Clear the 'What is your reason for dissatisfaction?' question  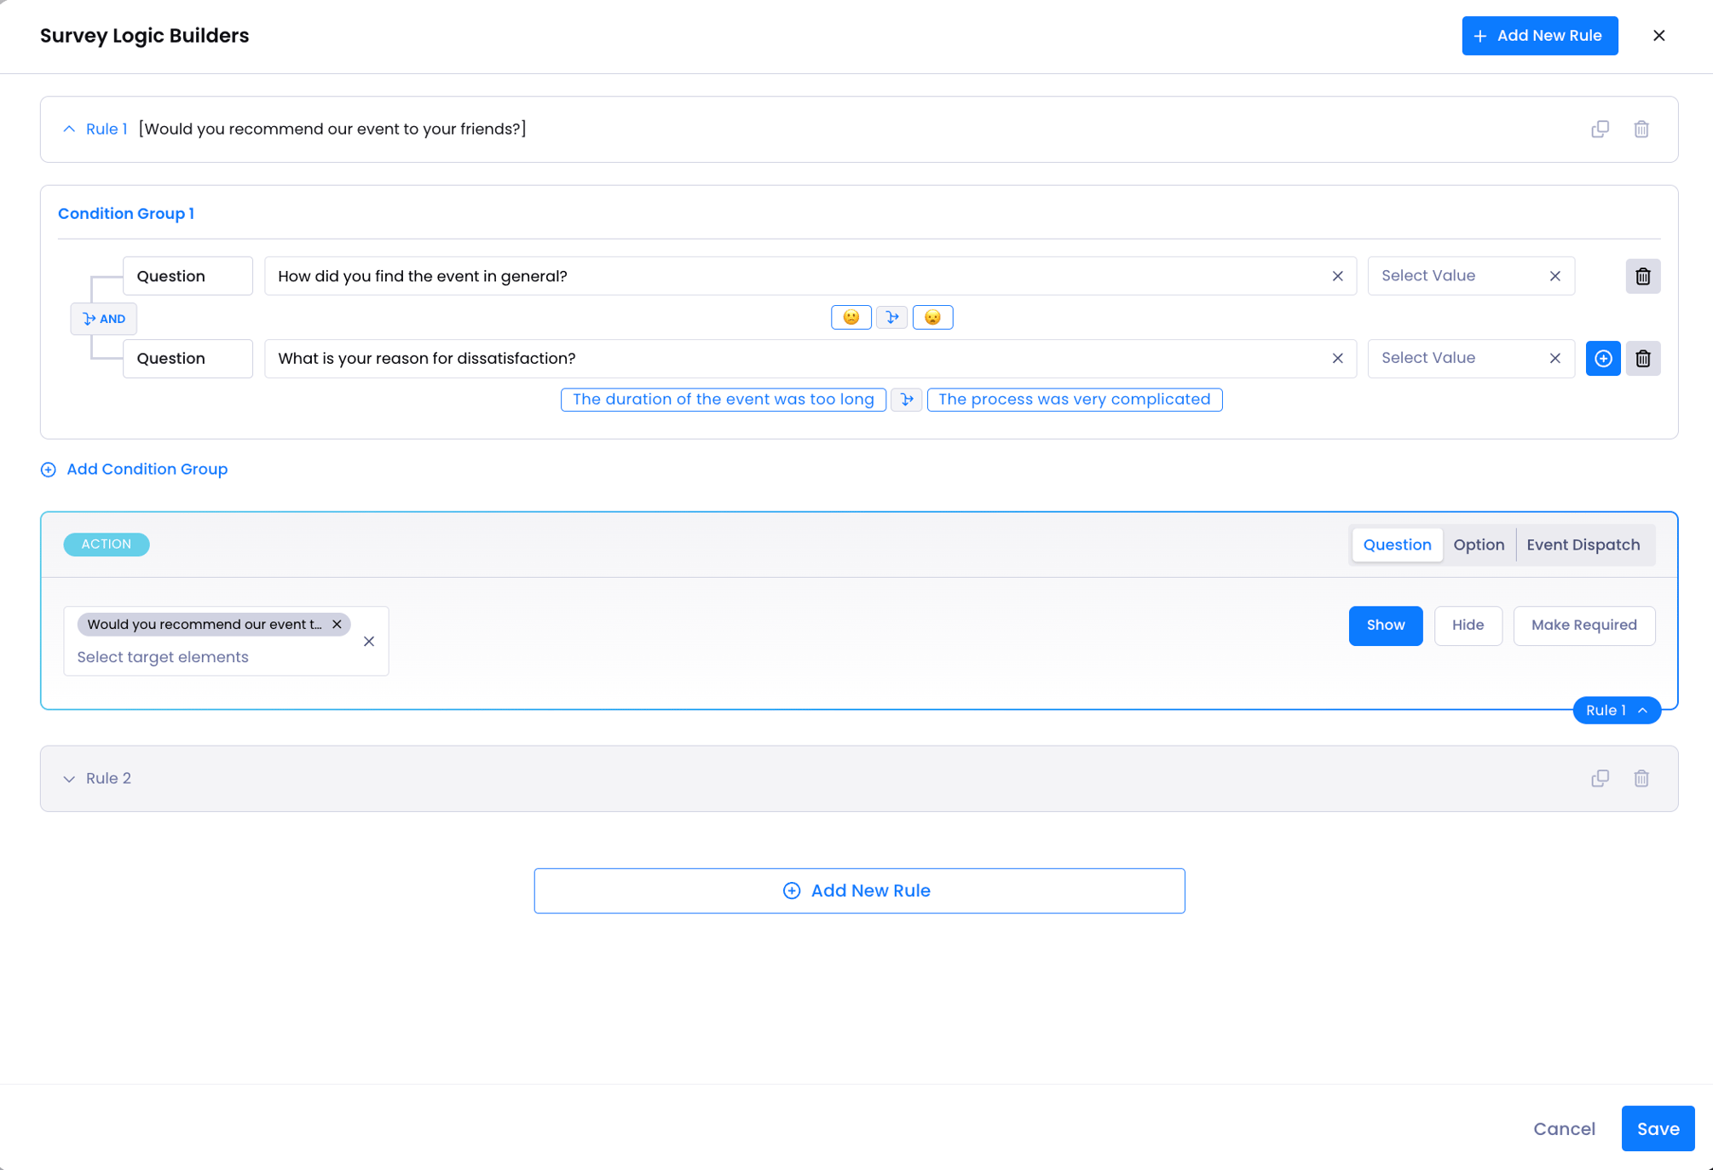1337,359
